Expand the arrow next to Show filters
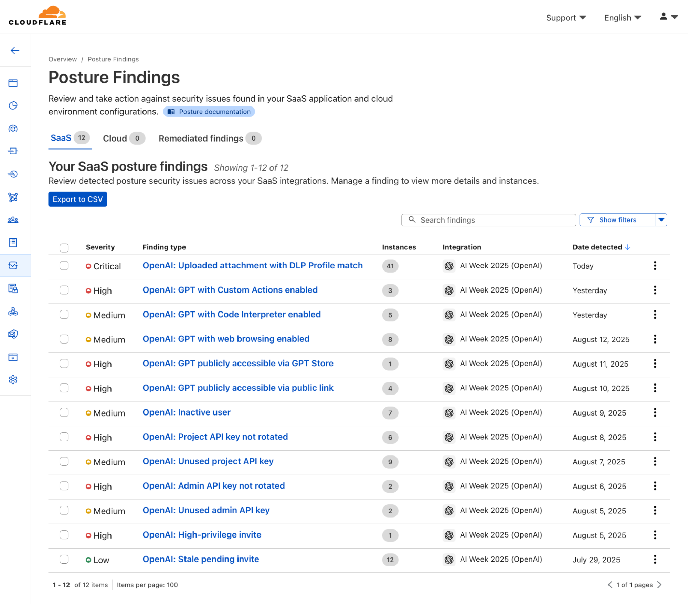 pyautogui.click(x=661, y=220)
